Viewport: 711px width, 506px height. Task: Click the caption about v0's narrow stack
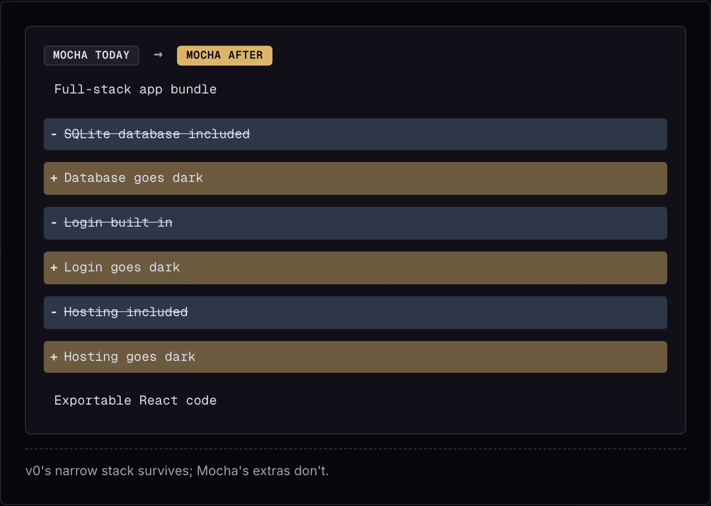pos(177,471)
